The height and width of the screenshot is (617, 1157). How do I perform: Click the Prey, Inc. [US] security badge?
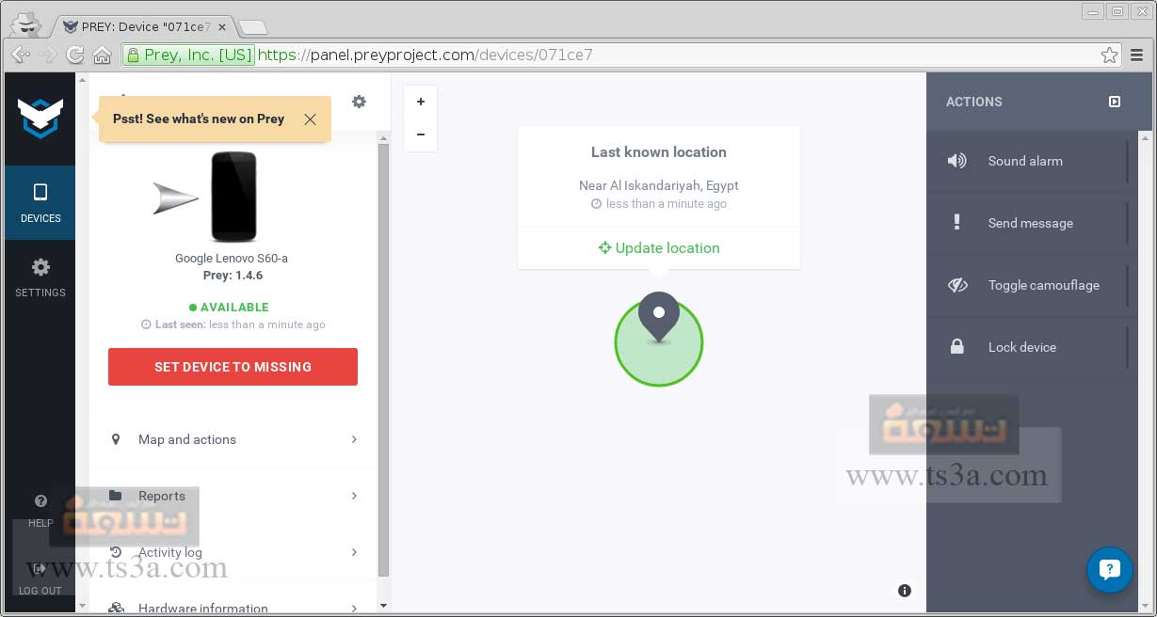(x=189, y=55)
